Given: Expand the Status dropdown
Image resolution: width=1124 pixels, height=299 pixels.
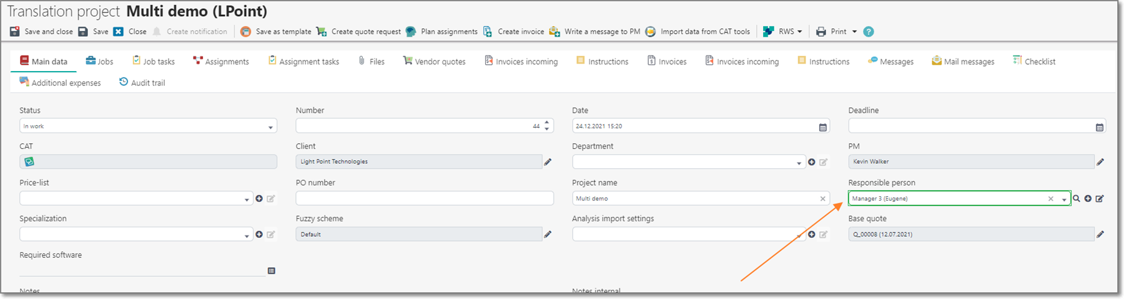Looking at the screenshot, I should 270,127.
